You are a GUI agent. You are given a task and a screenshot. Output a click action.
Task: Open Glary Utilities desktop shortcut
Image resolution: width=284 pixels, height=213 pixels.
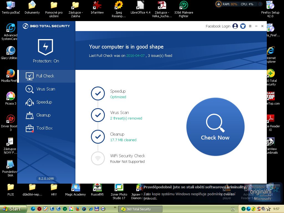coord(10,53)
